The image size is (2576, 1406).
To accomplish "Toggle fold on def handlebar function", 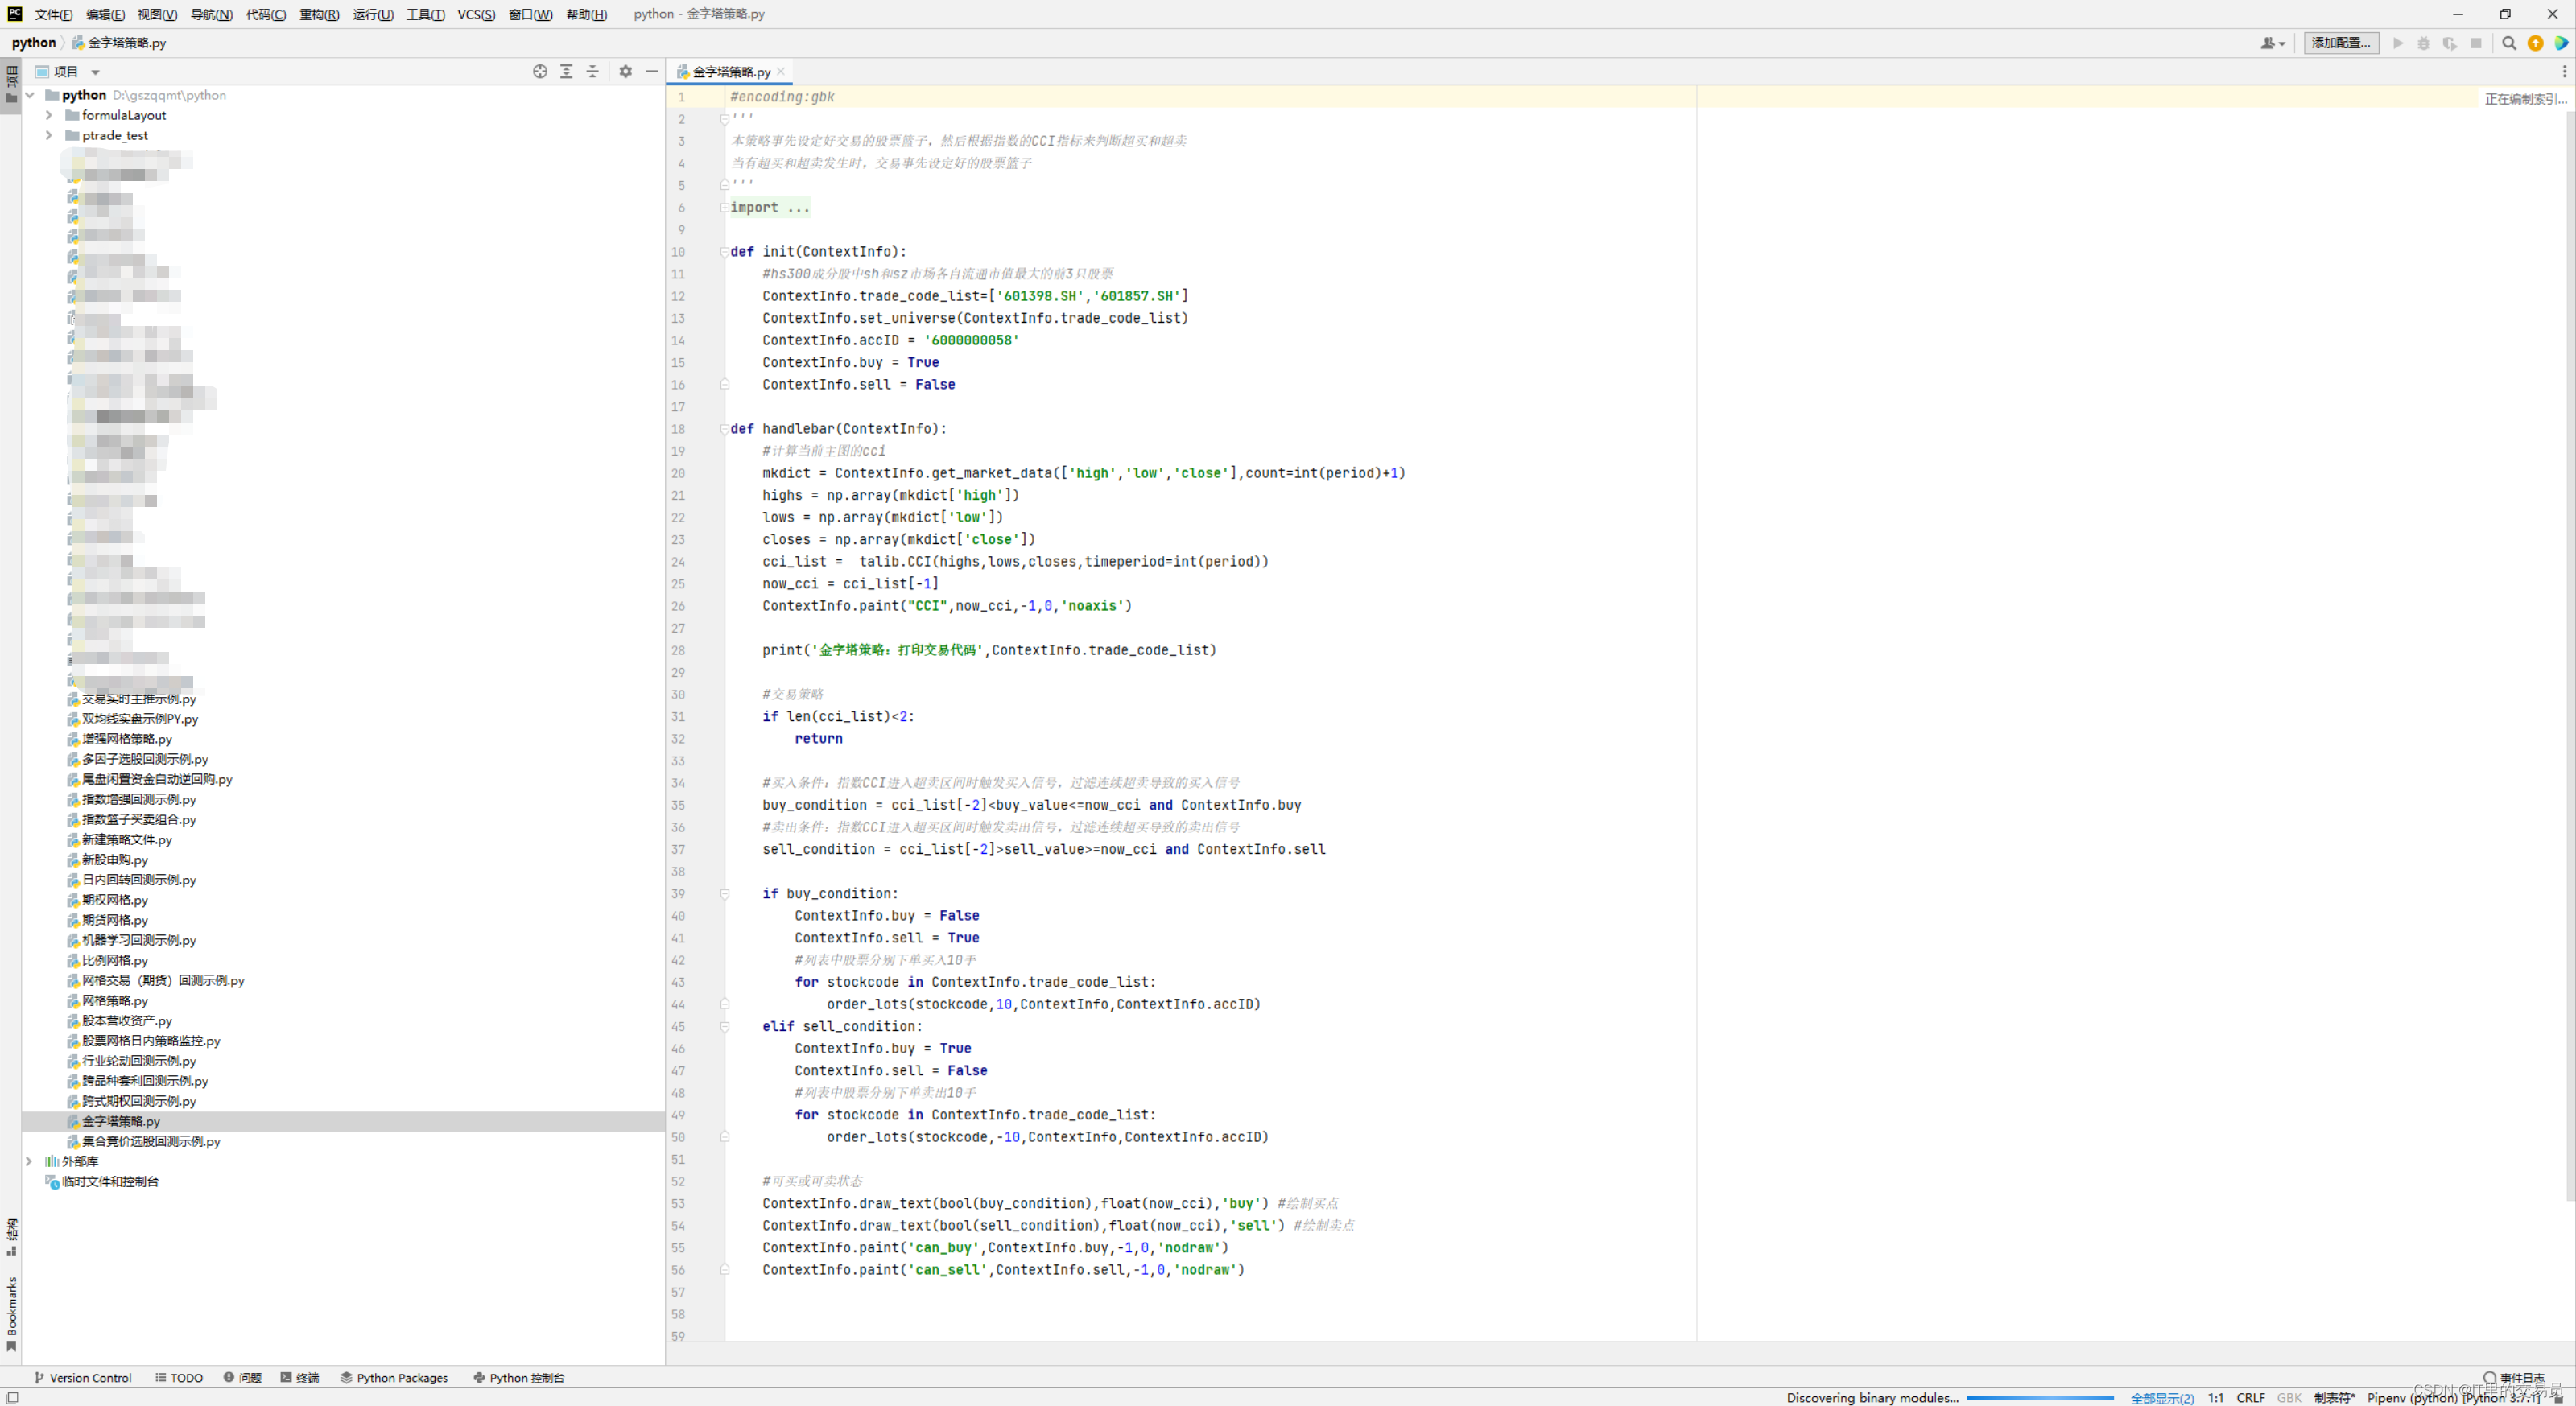I will pos(724,429).
